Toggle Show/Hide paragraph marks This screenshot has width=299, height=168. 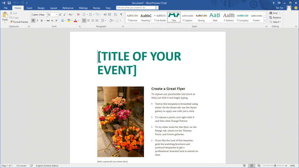click(121, 15)
